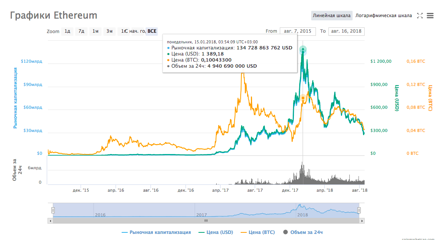The image size is (441, 240).
Task: Click the Графики Ethereum heading
Action: point(54,15)
